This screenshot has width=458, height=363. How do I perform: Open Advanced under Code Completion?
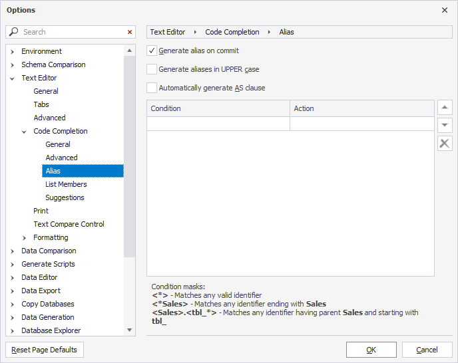61,158
